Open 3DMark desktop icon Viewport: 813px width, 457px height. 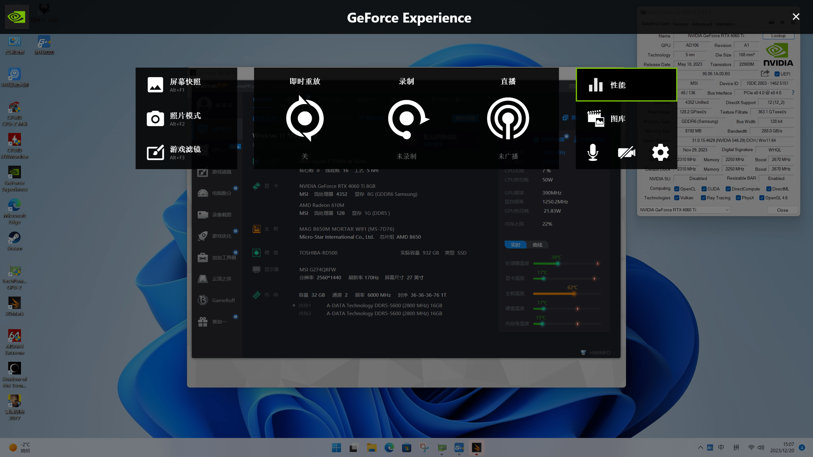pos(15,306)
